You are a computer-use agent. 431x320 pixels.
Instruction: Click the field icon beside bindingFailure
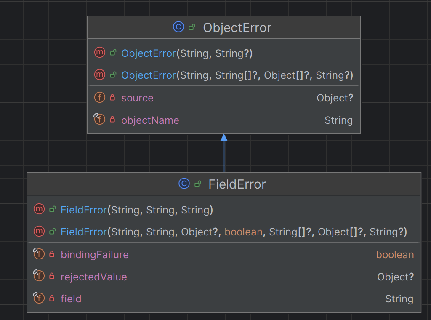click(x=39, y=254)
